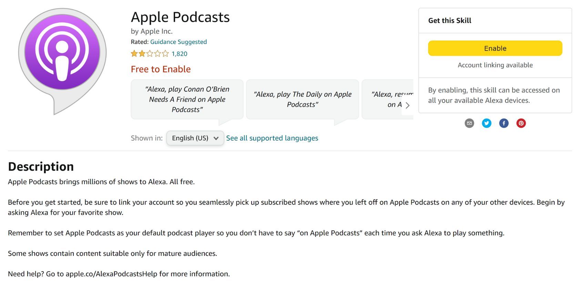Screen dimensions: 579x289
Task: Click the 'by Apple Inc.' developer text
Action: coord(152,31)
